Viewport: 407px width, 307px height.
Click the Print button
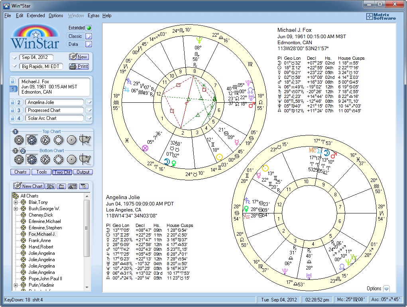pyautogui.click(x=79, y=66)
